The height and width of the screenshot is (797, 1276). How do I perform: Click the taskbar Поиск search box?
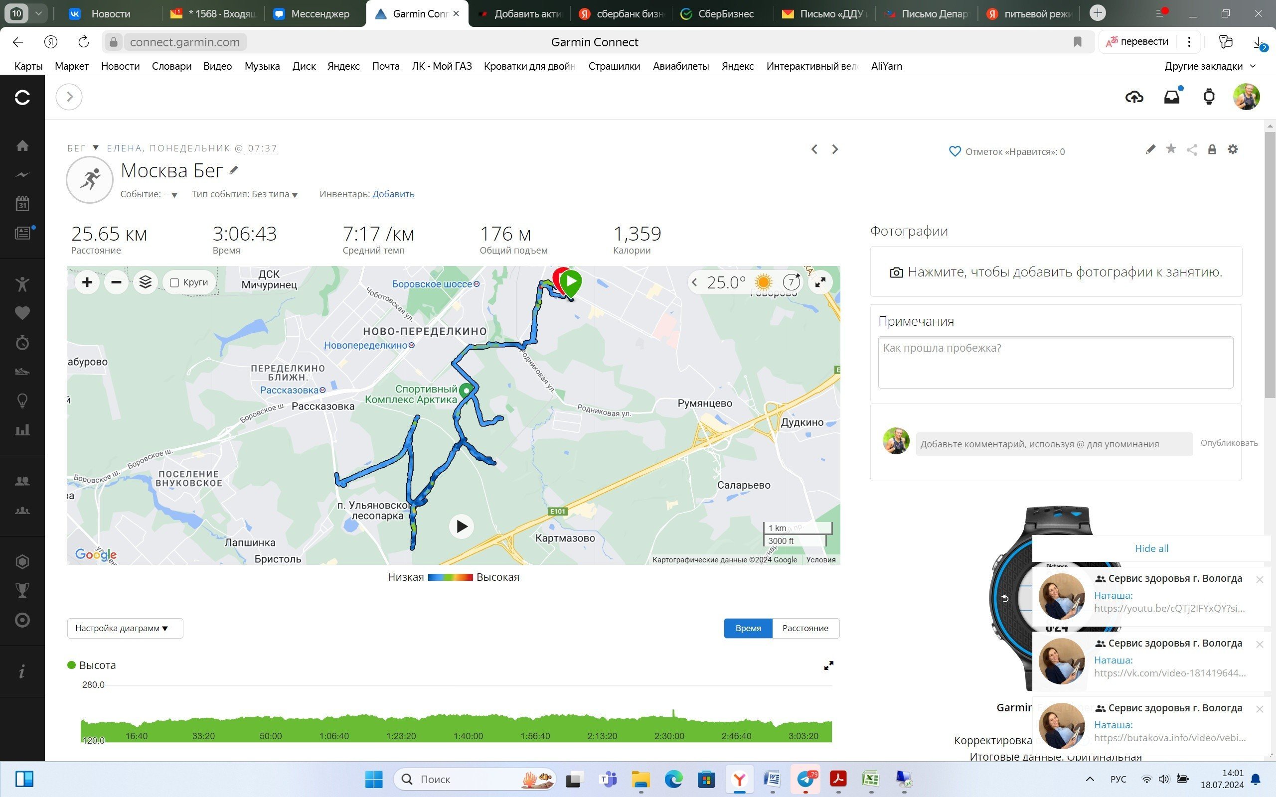(475, 779)
